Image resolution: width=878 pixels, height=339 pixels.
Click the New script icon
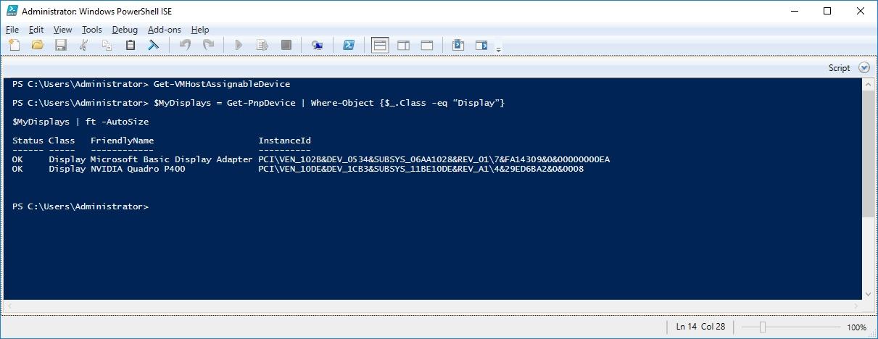[x=15, y=46]
